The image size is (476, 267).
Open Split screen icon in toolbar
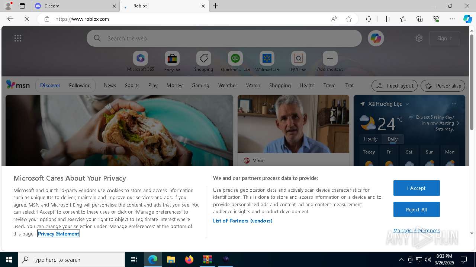click(386, 19)
